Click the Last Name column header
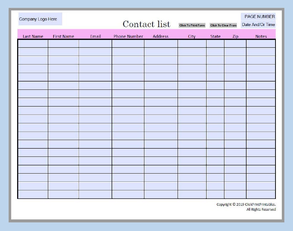This screenshot has width=293, height=231. pos(33,36)
